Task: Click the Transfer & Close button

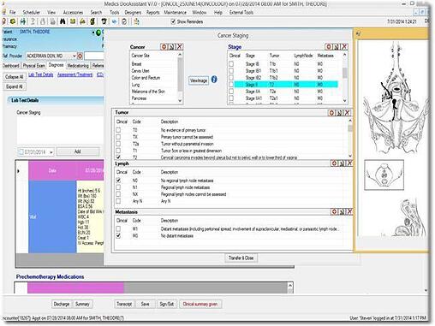Action: (x=241, y=258)
